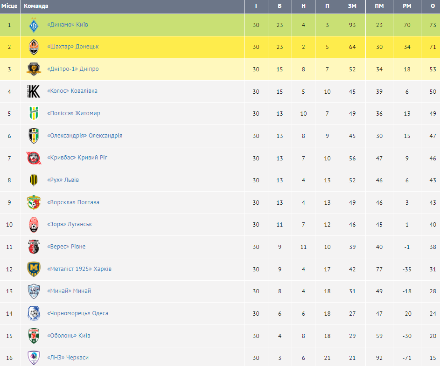Screen dimensions: 440x366
Task: Click the Dynamo Kyiv club logo
Action: 34,25
